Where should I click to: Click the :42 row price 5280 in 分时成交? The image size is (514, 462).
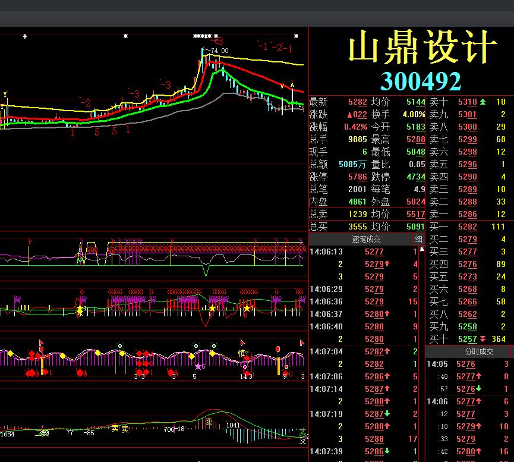465,451
